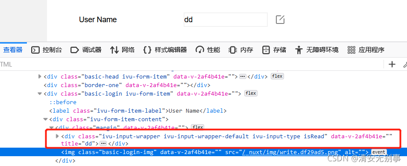
Task: Click ellipsis badge in basic-head div
Action: [243, 76]
